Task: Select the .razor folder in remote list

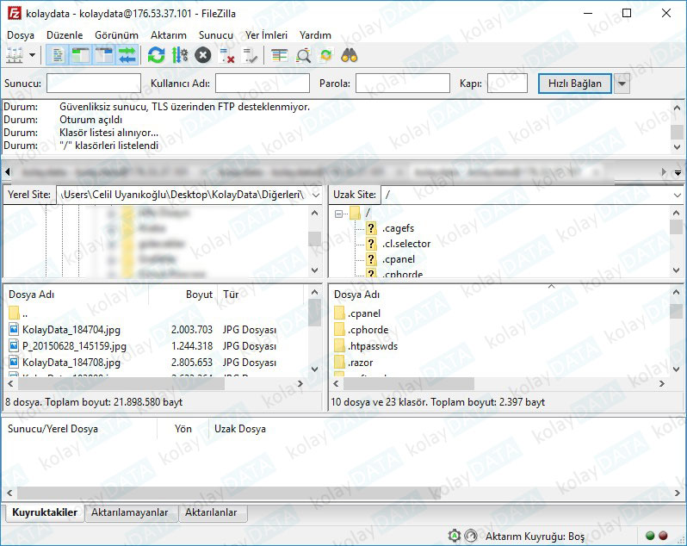Action: coord(360,363)
